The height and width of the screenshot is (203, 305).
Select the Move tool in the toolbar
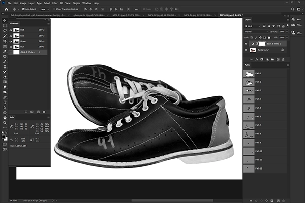pos(5,20)
